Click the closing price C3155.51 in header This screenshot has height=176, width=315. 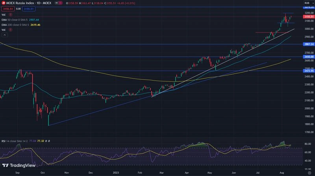coord(110,3)
